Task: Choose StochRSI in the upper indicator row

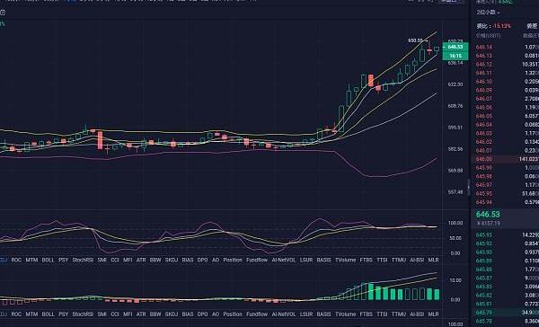Action: (x=83, y=260)
